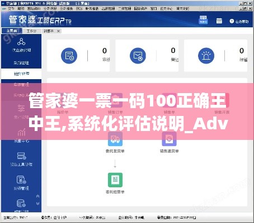The height and width of the screenshot is (223, 254).
Task: Open the alarm siren warning icon card
Action: pyautogui.click(x=206, y=56)
